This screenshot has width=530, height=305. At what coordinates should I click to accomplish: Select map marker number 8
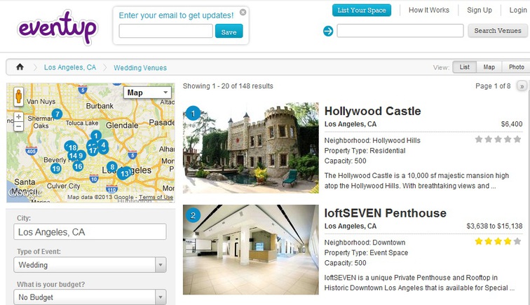pos(112,167)
